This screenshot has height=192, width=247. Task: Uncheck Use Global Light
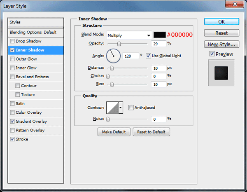click(x=148, y=56)
